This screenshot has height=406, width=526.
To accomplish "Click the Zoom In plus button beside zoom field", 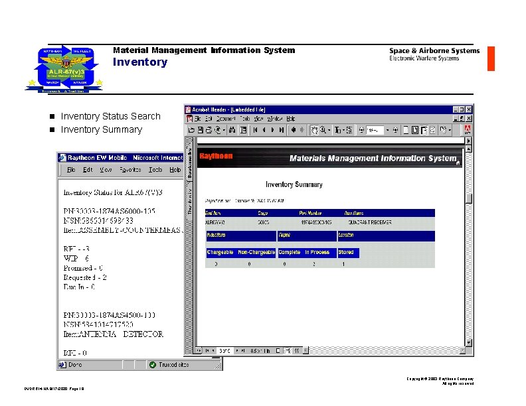I will pos(396,130).
